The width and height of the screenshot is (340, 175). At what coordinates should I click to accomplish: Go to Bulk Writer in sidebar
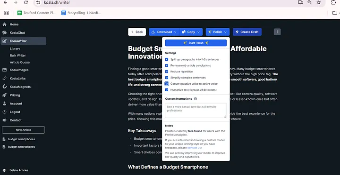[17, 56]
